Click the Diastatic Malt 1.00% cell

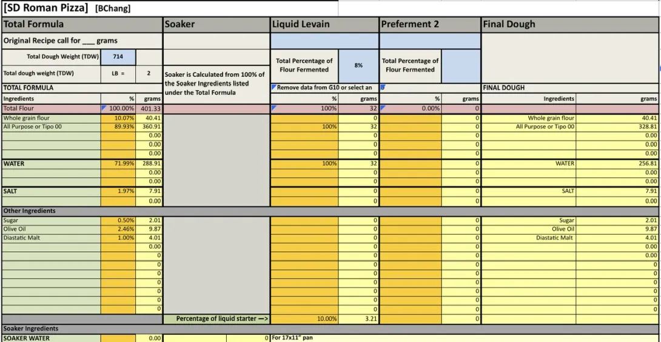pyautogui.click(x=118, y=238)
